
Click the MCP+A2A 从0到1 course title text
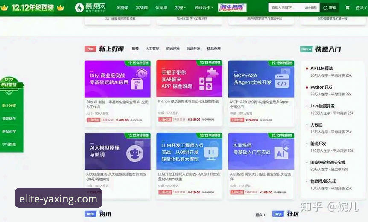pyautogui.click(x=260, y=104)
